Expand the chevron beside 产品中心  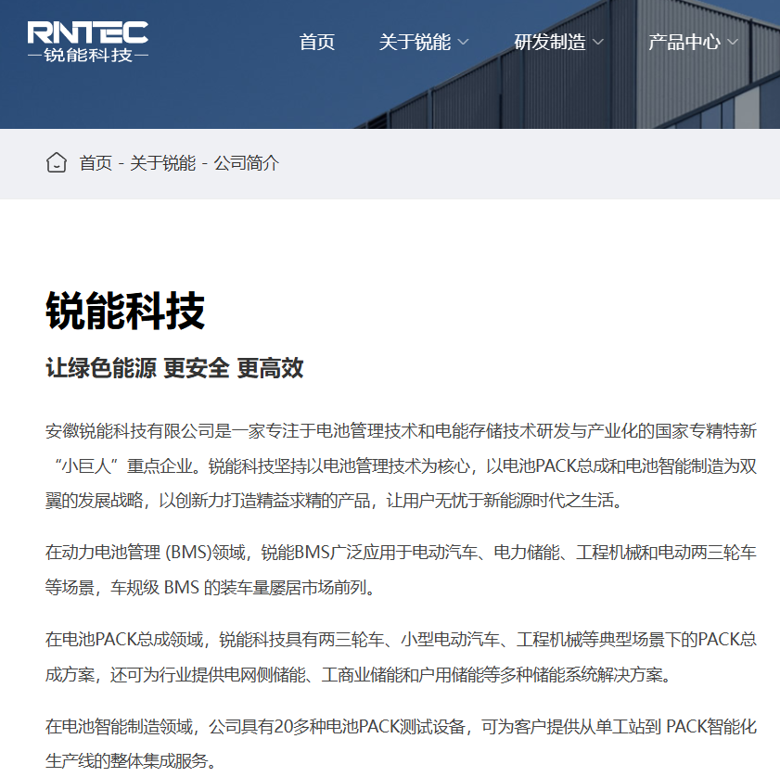[733, 43]
